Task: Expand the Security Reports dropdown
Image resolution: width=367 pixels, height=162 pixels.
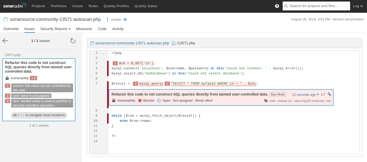Action: (x=55, y=29)
